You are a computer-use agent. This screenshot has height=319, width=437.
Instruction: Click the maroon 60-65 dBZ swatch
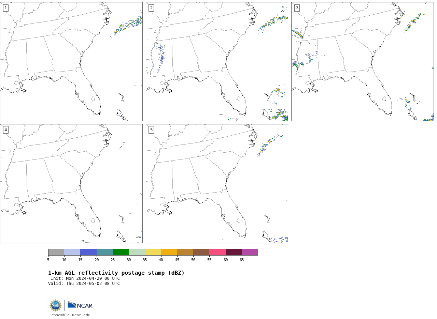[x=234, y=252]
